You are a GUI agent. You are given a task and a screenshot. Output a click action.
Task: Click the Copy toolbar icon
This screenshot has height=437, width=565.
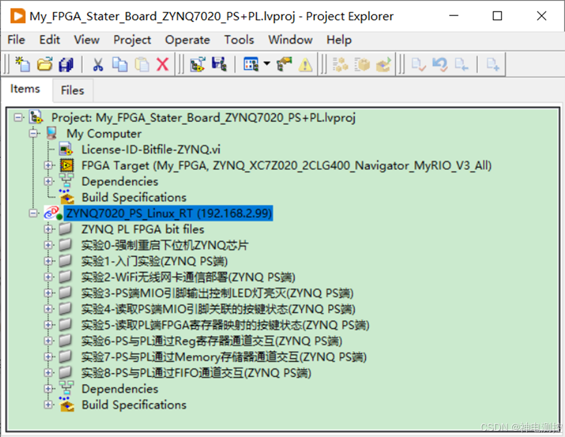point(120,65)
